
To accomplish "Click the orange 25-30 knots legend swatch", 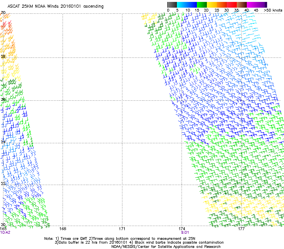I will [222, 5].
